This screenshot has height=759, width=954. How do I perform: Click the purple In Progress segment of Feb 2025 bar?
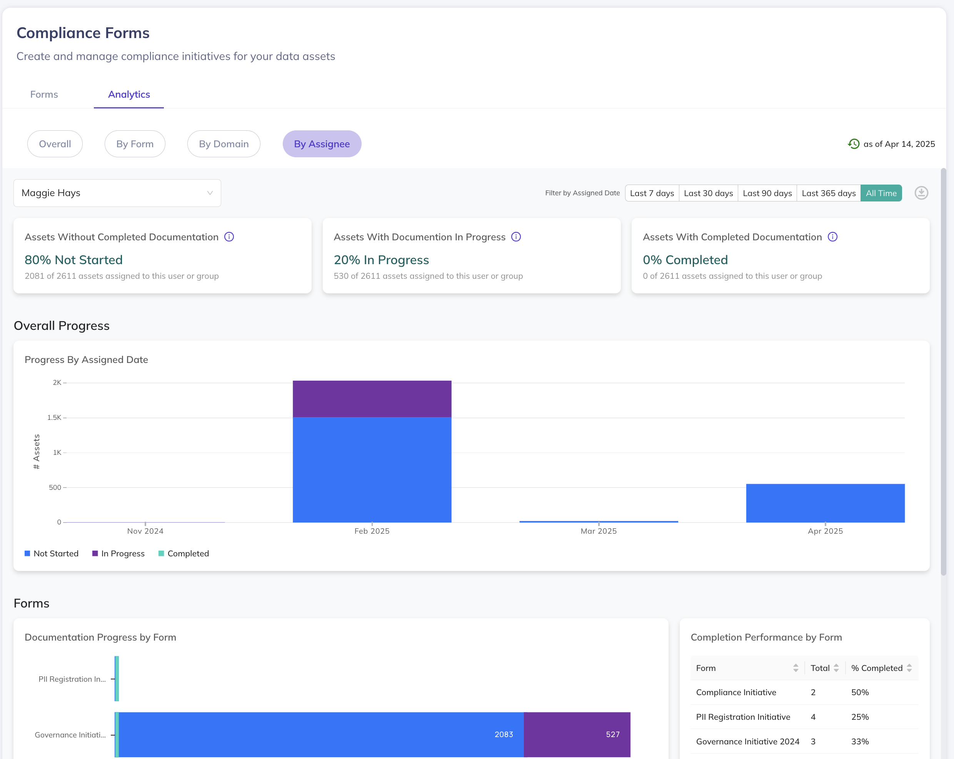click(372, 398)
